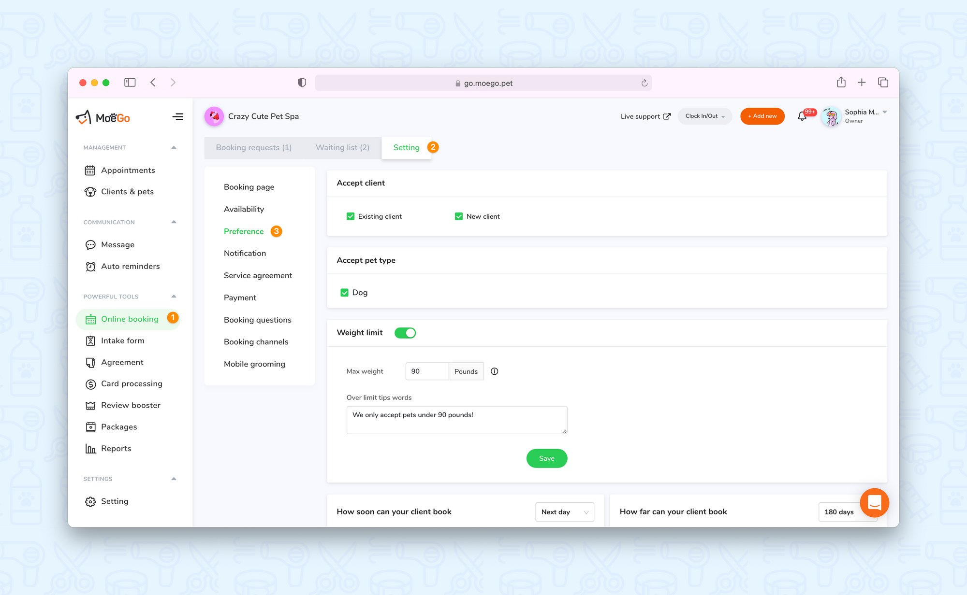Click Crazy Cute Pet Spa logo
Screen dimensions: 967x595
pyautogui.click(x=214, y=116)
